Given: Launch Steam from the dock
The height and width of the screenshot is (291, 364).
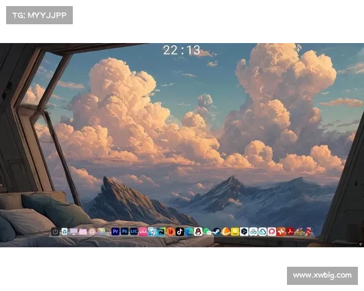Looking at the screenshot, I should (x=216, y=231).
